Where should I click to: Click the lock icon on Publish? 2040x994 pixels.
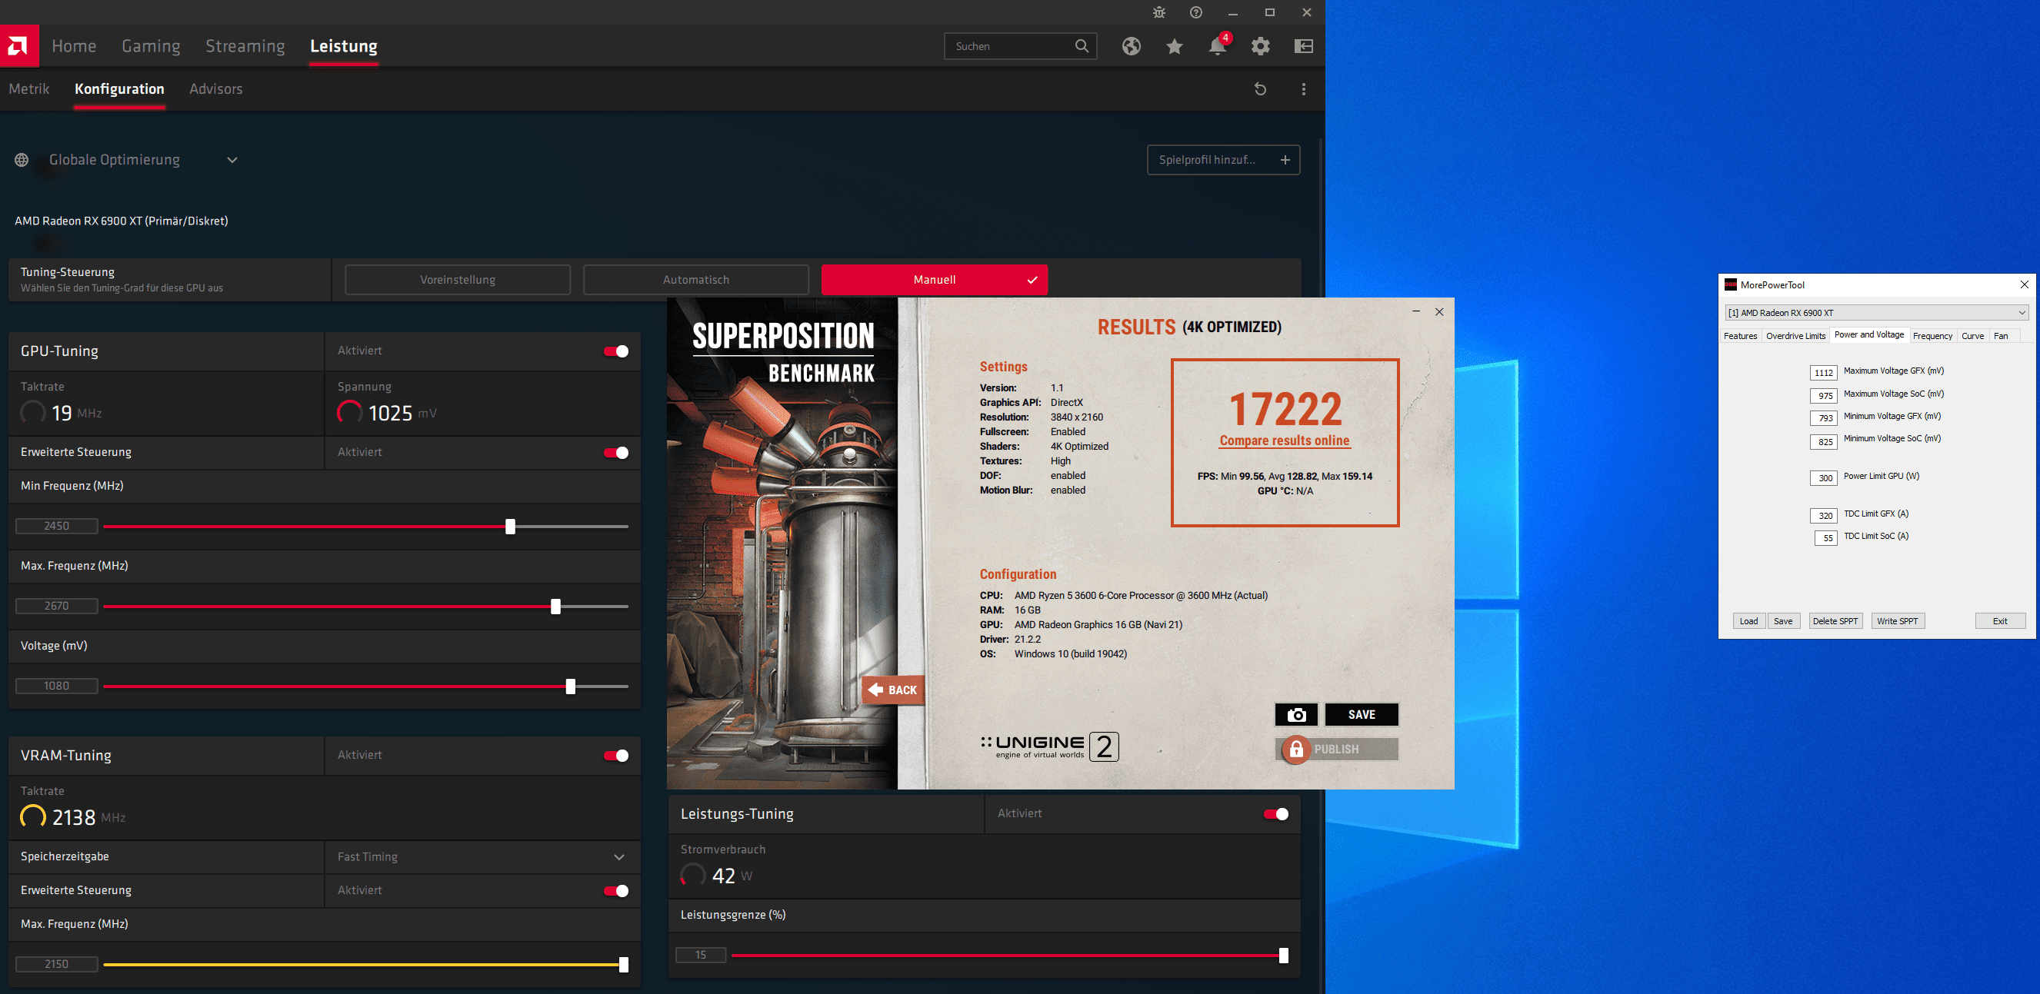[x=1296, y=749]
